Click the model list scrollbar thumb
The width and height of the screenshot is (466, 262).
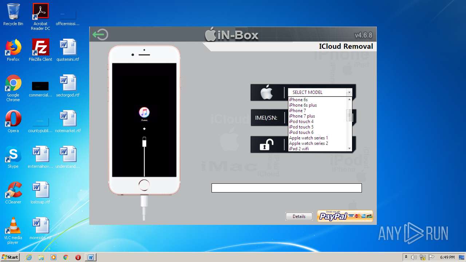click(x=349, y=115)
